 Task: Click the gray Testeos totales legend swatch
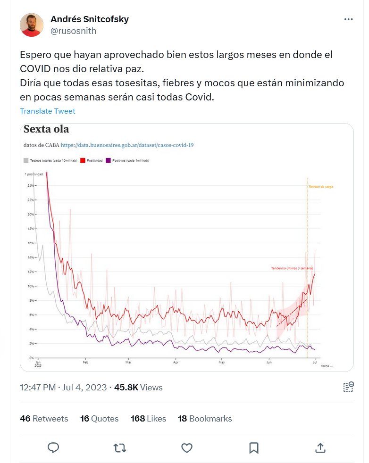(x=26, y=161)
